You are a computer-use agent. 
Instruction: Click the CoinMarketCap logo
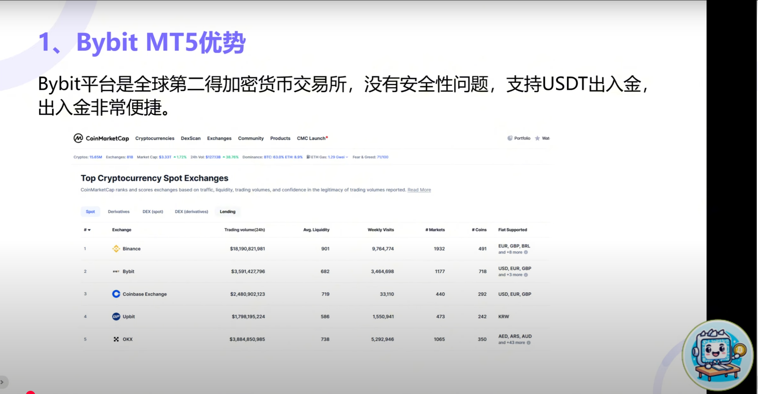coord(101,138)
